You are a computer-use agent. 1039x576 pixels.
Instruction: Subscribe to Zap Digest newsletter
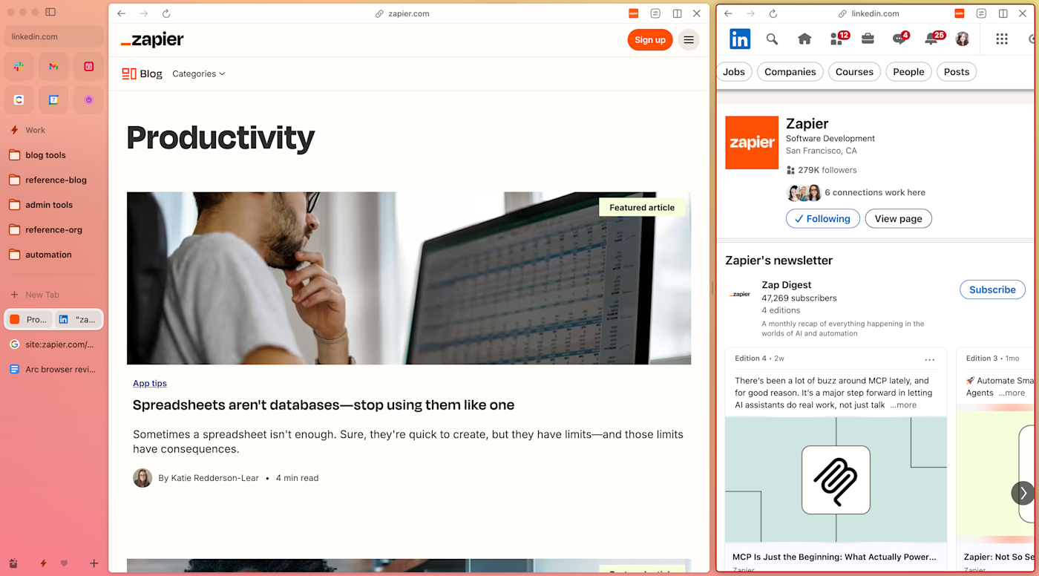pos(992,289)
